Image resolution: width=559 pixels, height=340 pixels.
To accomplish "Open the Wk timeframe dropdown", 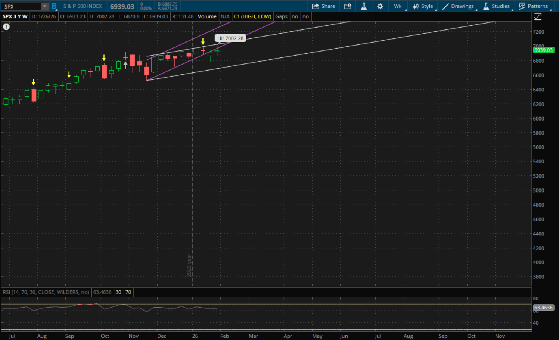I will click(x=398, y=6).
